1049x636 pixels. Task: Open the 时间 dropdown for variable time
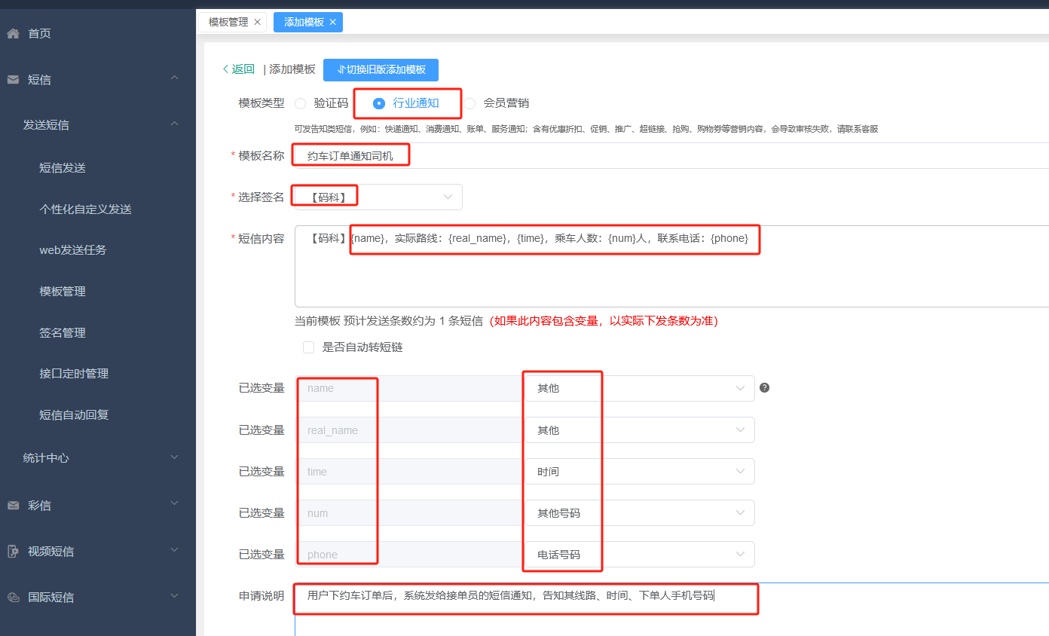click(x=640, y=472)
